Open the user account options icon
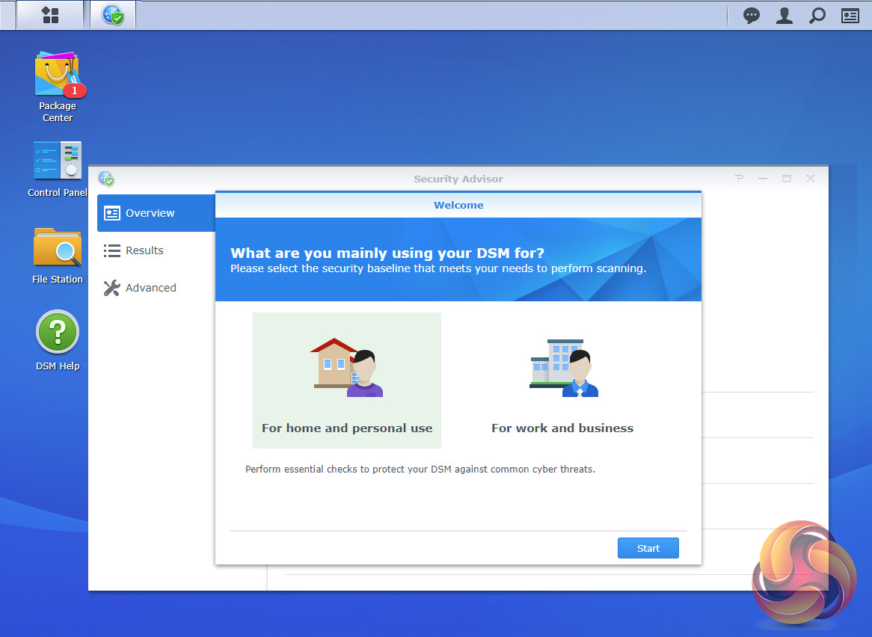872x637 pixels. [x=785, y=16]
